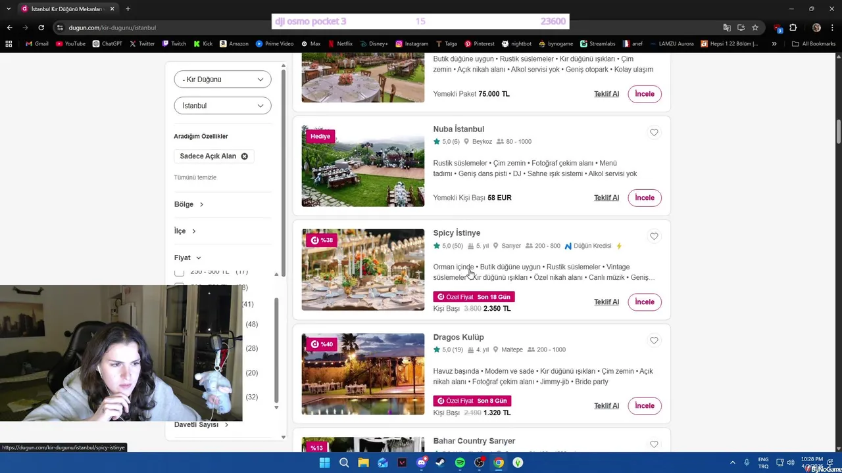Image resolution: width=842 pixels, height=473 pixels.
Task: Click the translate page icon in address bar
Action: [x=727, y=28]
